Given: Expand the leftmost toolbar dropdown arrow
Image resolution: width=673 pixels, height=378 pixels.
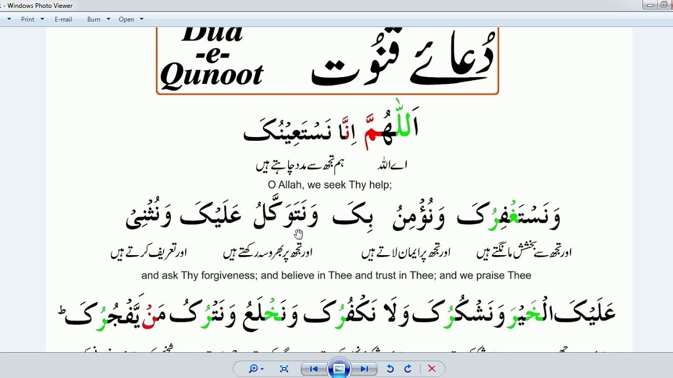Looking at the screenshot, I should pos(9,19).
